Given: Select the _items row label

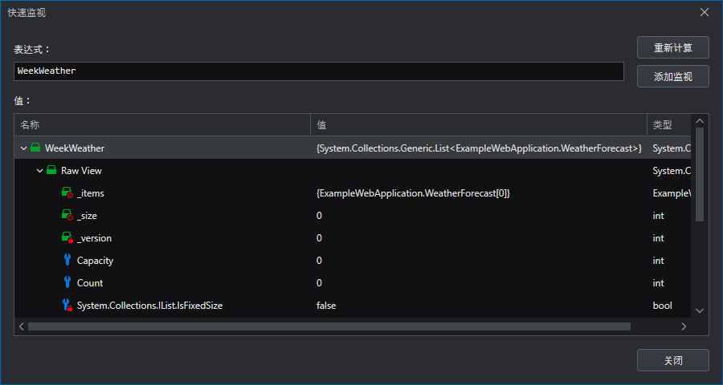Looking at the screenshot, I should click(x=90, y=193).
